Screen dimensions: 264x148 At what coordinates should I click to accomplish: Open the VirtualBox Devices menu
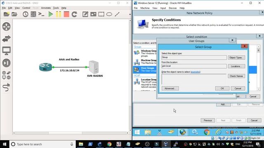173,8
